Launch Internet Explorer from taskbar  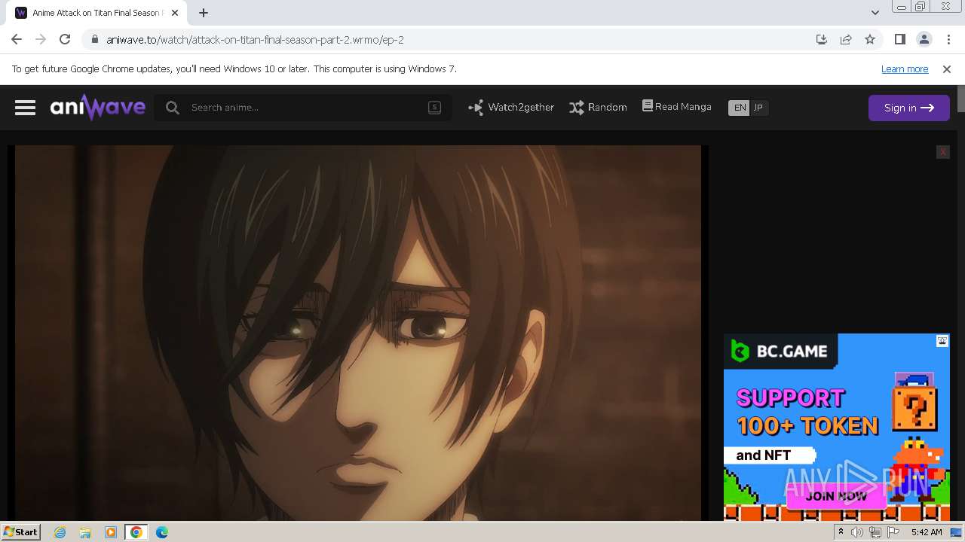point(60,532)
